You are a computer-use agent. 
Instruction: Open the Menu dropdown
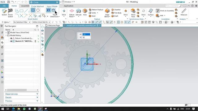click(x=6, y=22)
